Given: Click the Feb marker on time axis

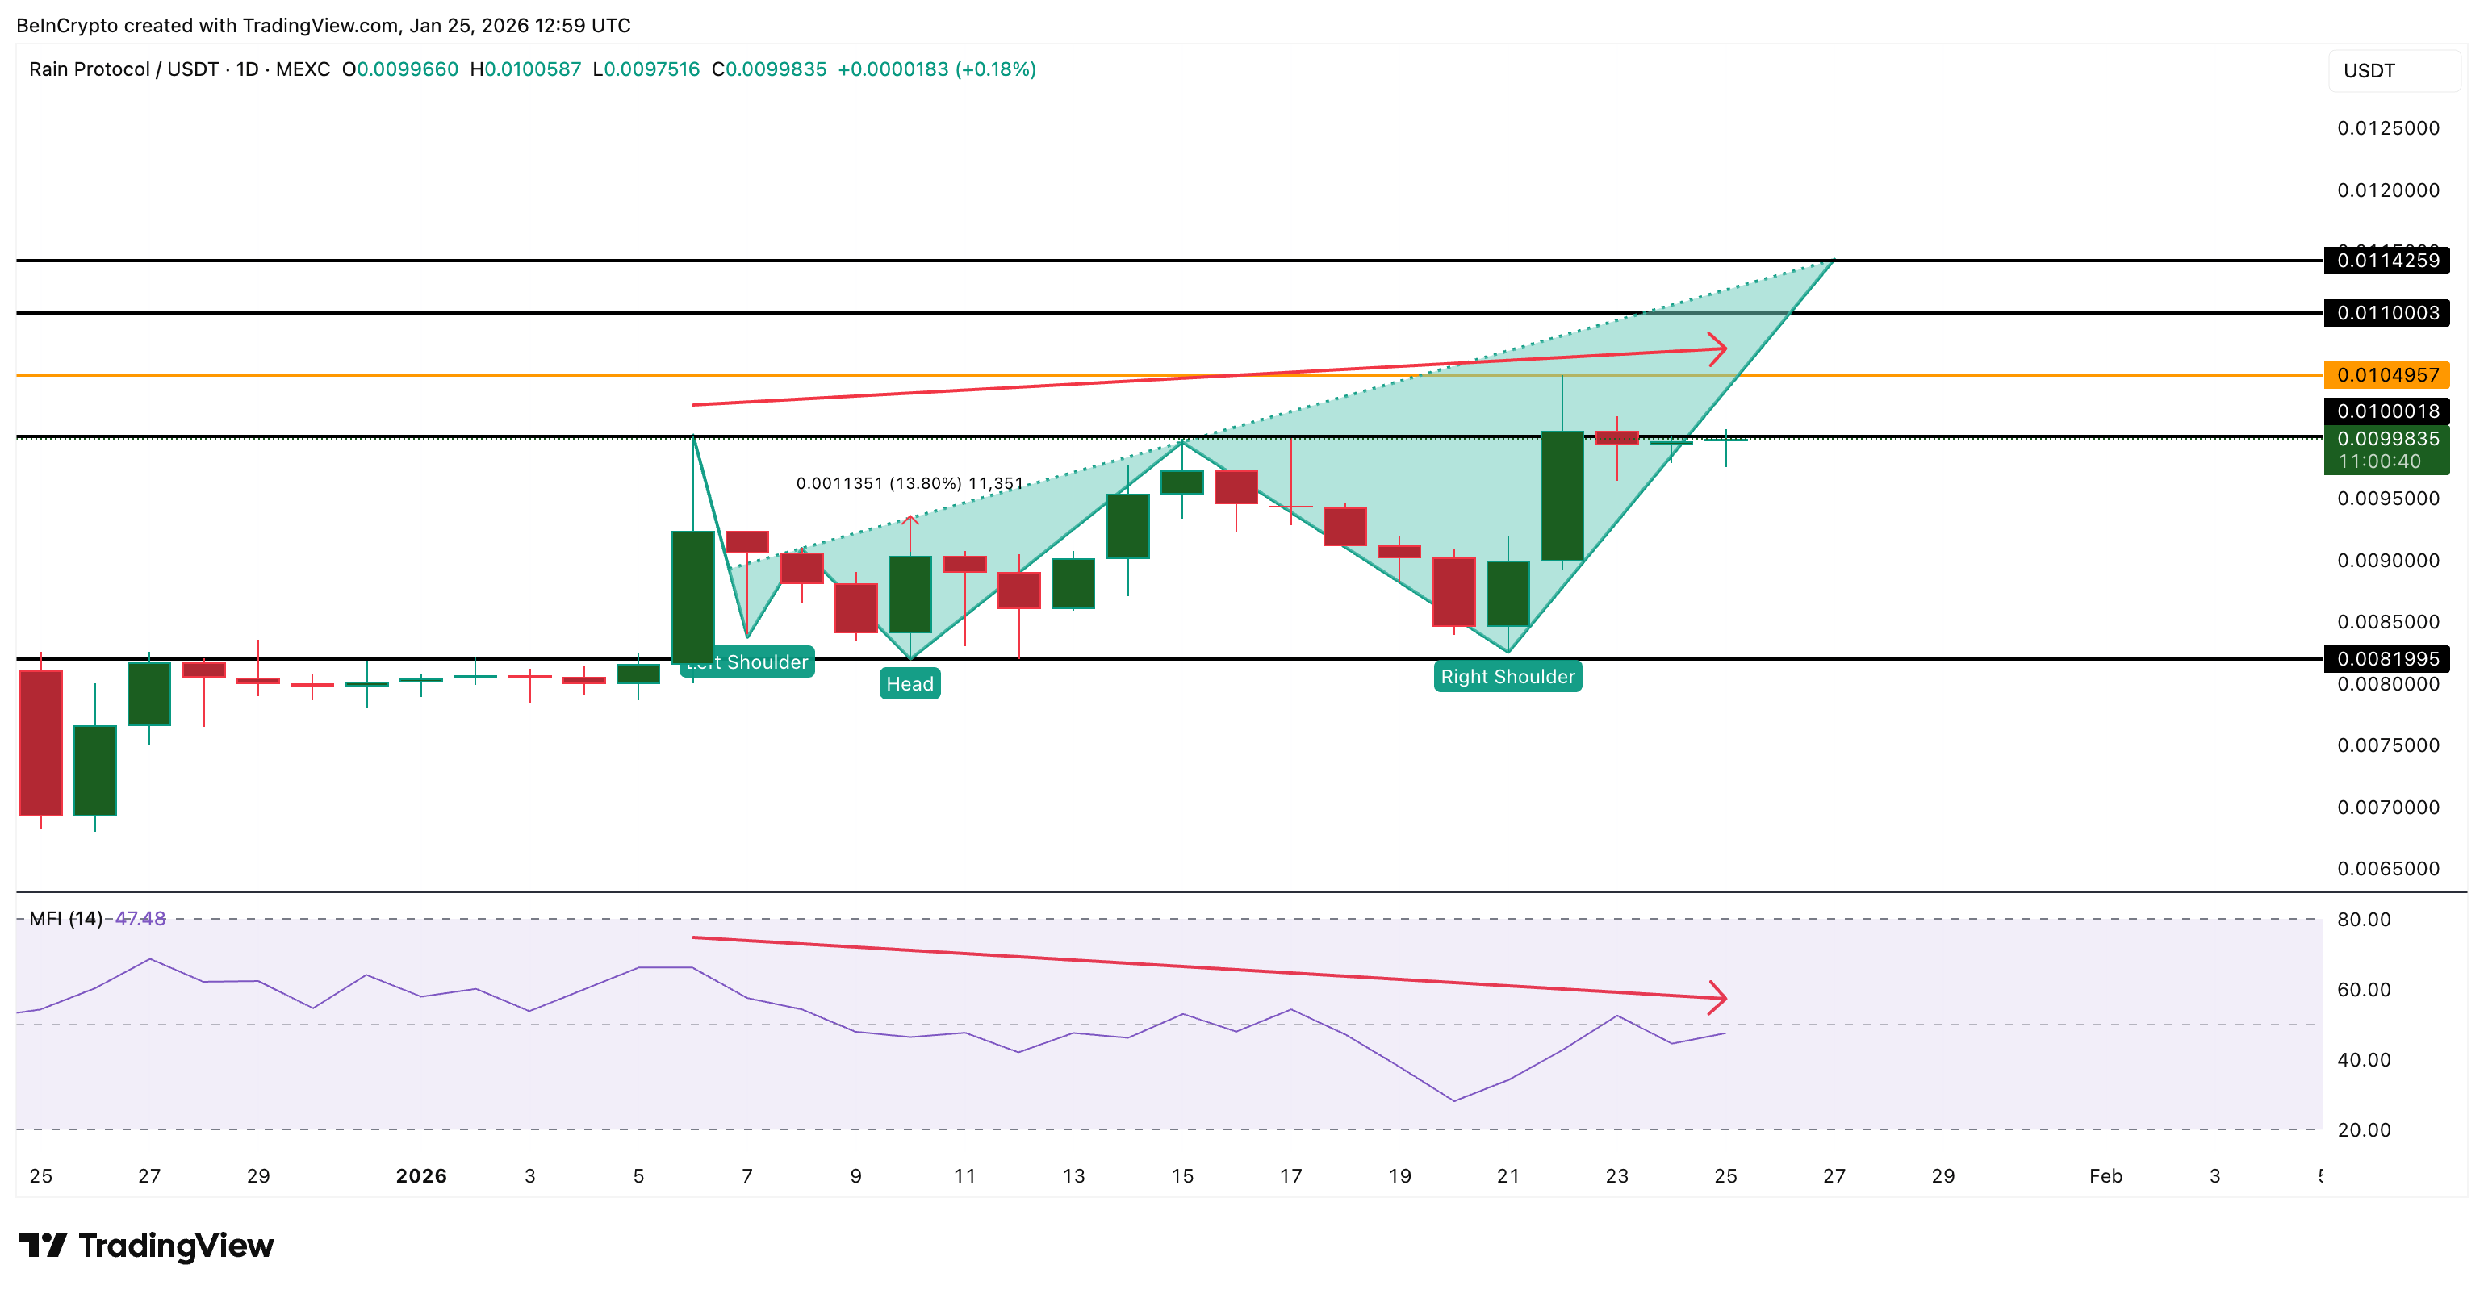Looking at the screenshot, I should point(2105,1175).
